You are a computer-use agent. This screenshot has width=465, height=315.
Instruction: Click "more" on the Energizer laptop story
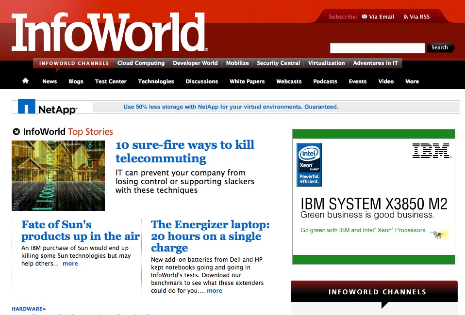tap(214, 290)
